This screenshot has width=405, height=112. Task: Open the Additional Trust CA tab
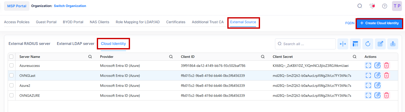208,22
